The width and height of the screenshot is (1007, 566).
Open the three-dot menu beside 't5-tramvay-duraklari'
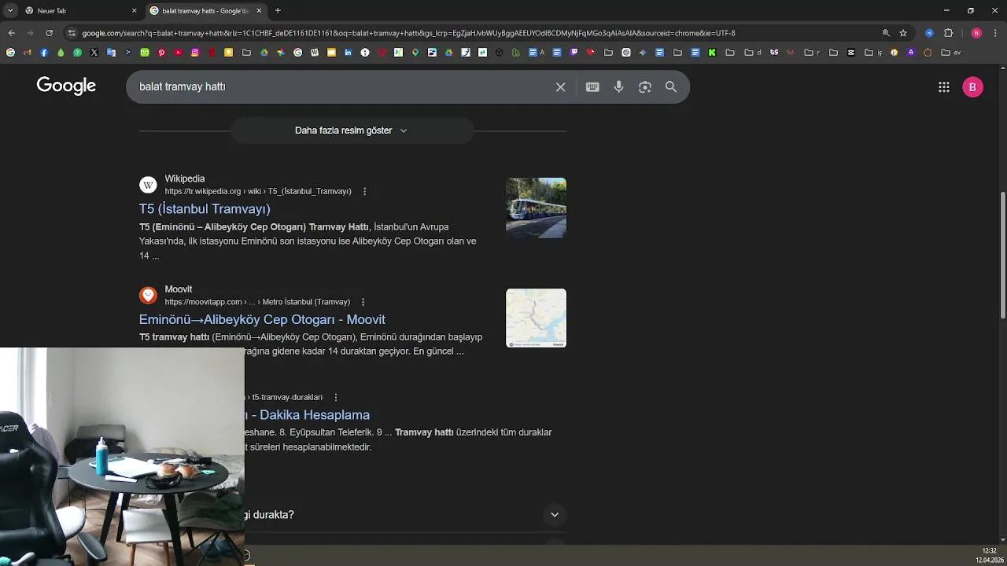336,398
